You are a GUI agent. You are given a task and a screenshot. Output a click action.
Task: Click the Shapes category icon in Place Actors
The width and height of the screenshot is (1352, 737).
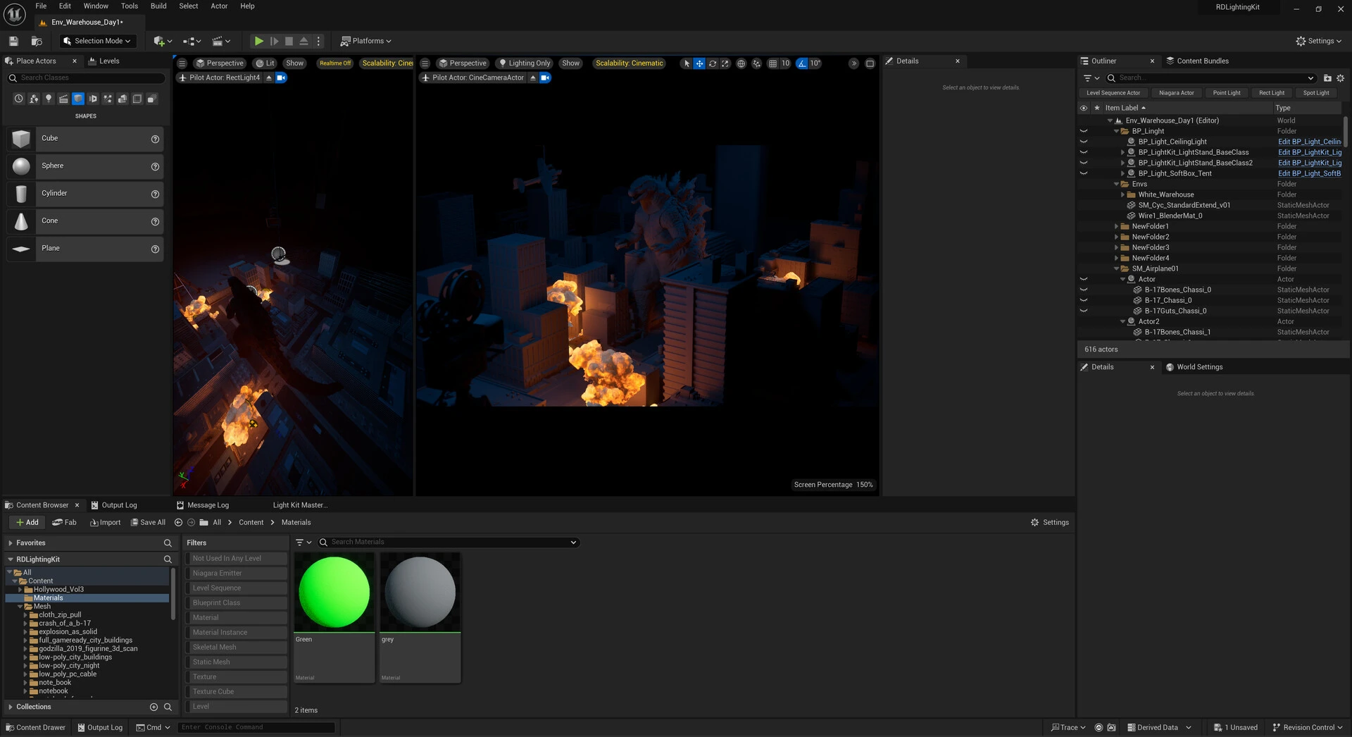point(78,99)
